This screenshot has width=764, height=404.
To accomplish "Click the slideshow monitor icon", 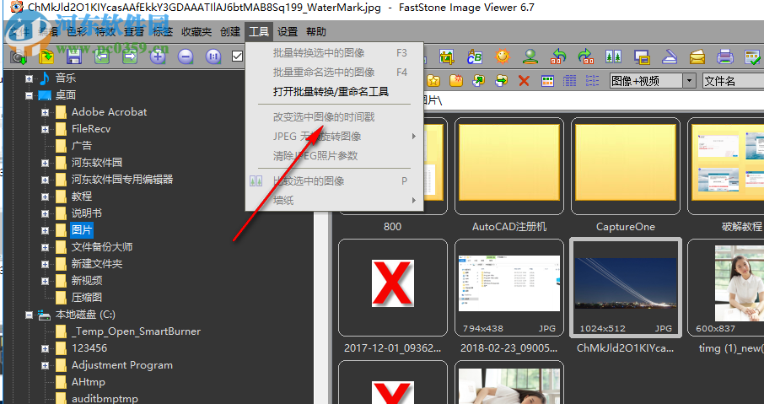I will tap(642, 57).
